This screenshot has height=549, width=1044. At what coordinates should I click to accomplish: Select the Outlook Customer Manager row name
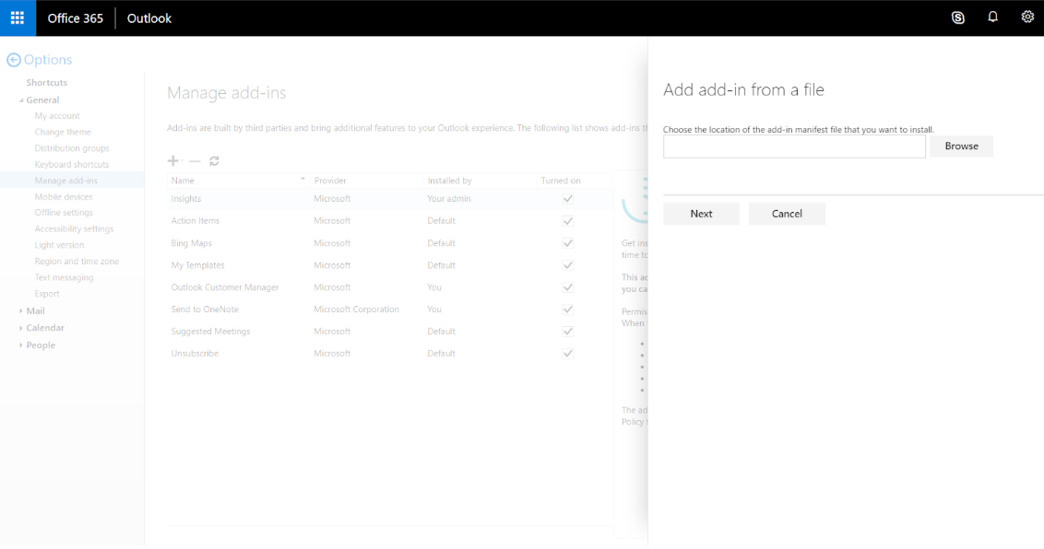tap(225, 287)
